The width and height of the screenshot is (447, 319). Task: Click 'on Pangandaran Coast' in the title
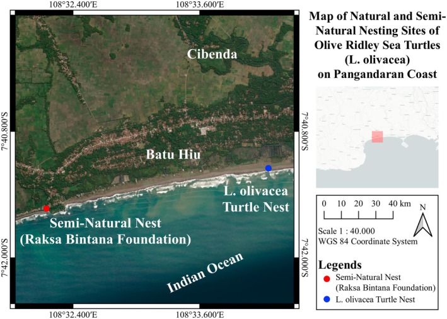point(377,74)
